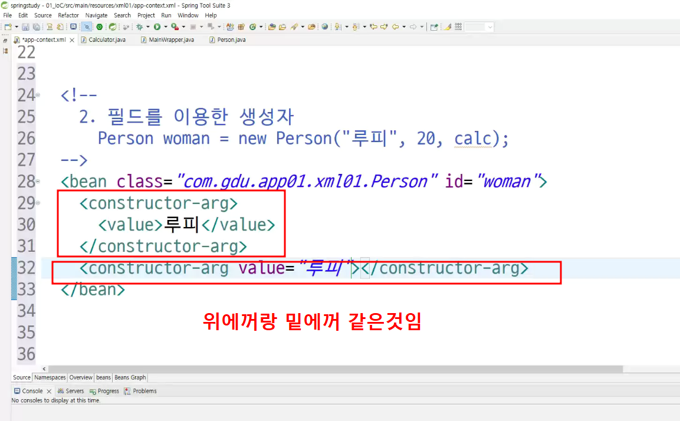Screen dimensions: 680x421
Task: Click the green Spring leaf icon
Action: (x=112, y=27)
